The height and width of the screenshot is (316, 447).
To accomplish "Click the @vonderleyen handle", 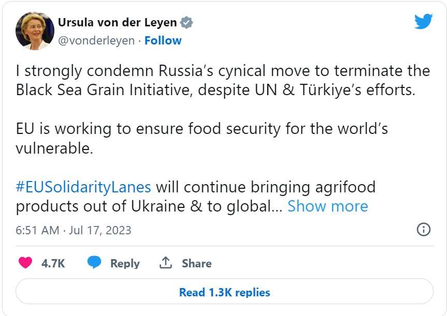I will coord(96,41).
